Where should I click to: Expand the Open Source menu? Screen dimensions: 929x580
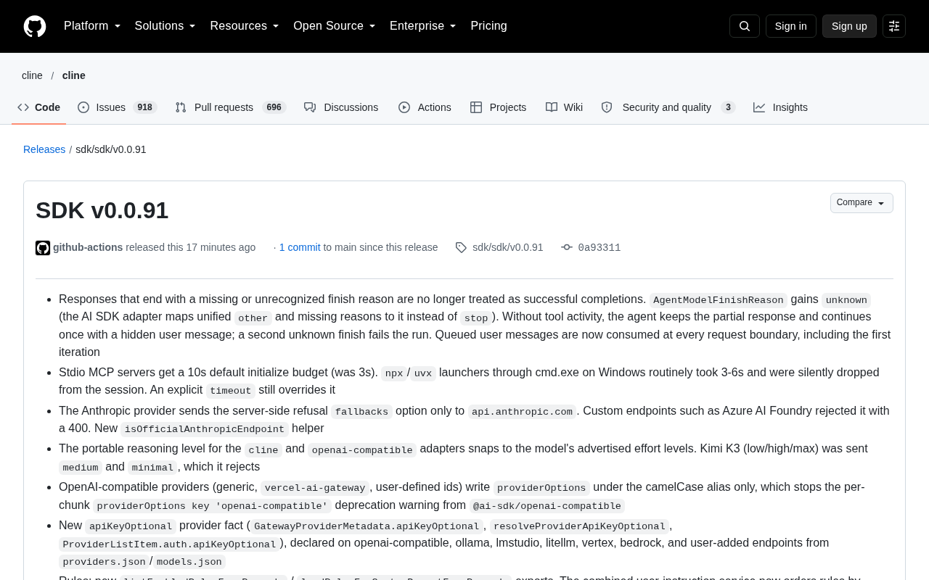pyautogui.click(x=335, y=26)
